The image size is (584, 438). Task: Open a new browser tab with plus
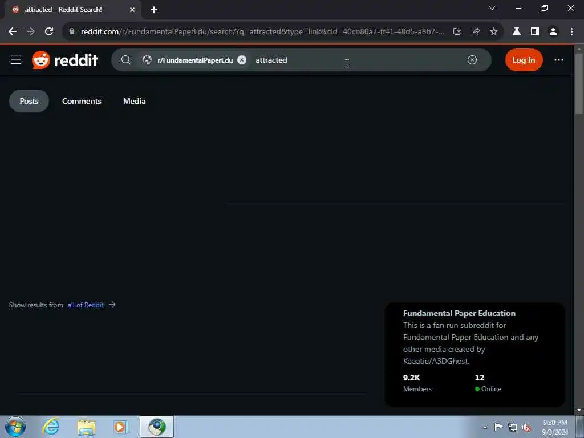(x=154, y=10)
